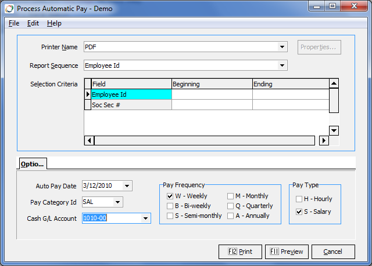Open the Report Sequence dropdown
The image size is (372, 266).
click(x=282, y=65)
